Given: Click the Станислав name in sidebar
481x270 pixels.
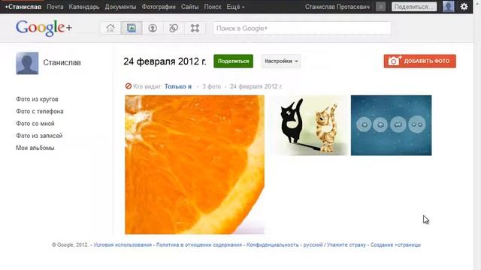Looking at the screenshot, I should (62, 62).
